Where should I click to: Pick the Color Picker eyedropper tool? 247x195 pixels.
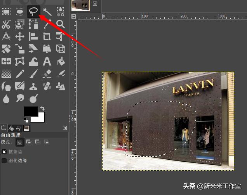click(47, 24)
